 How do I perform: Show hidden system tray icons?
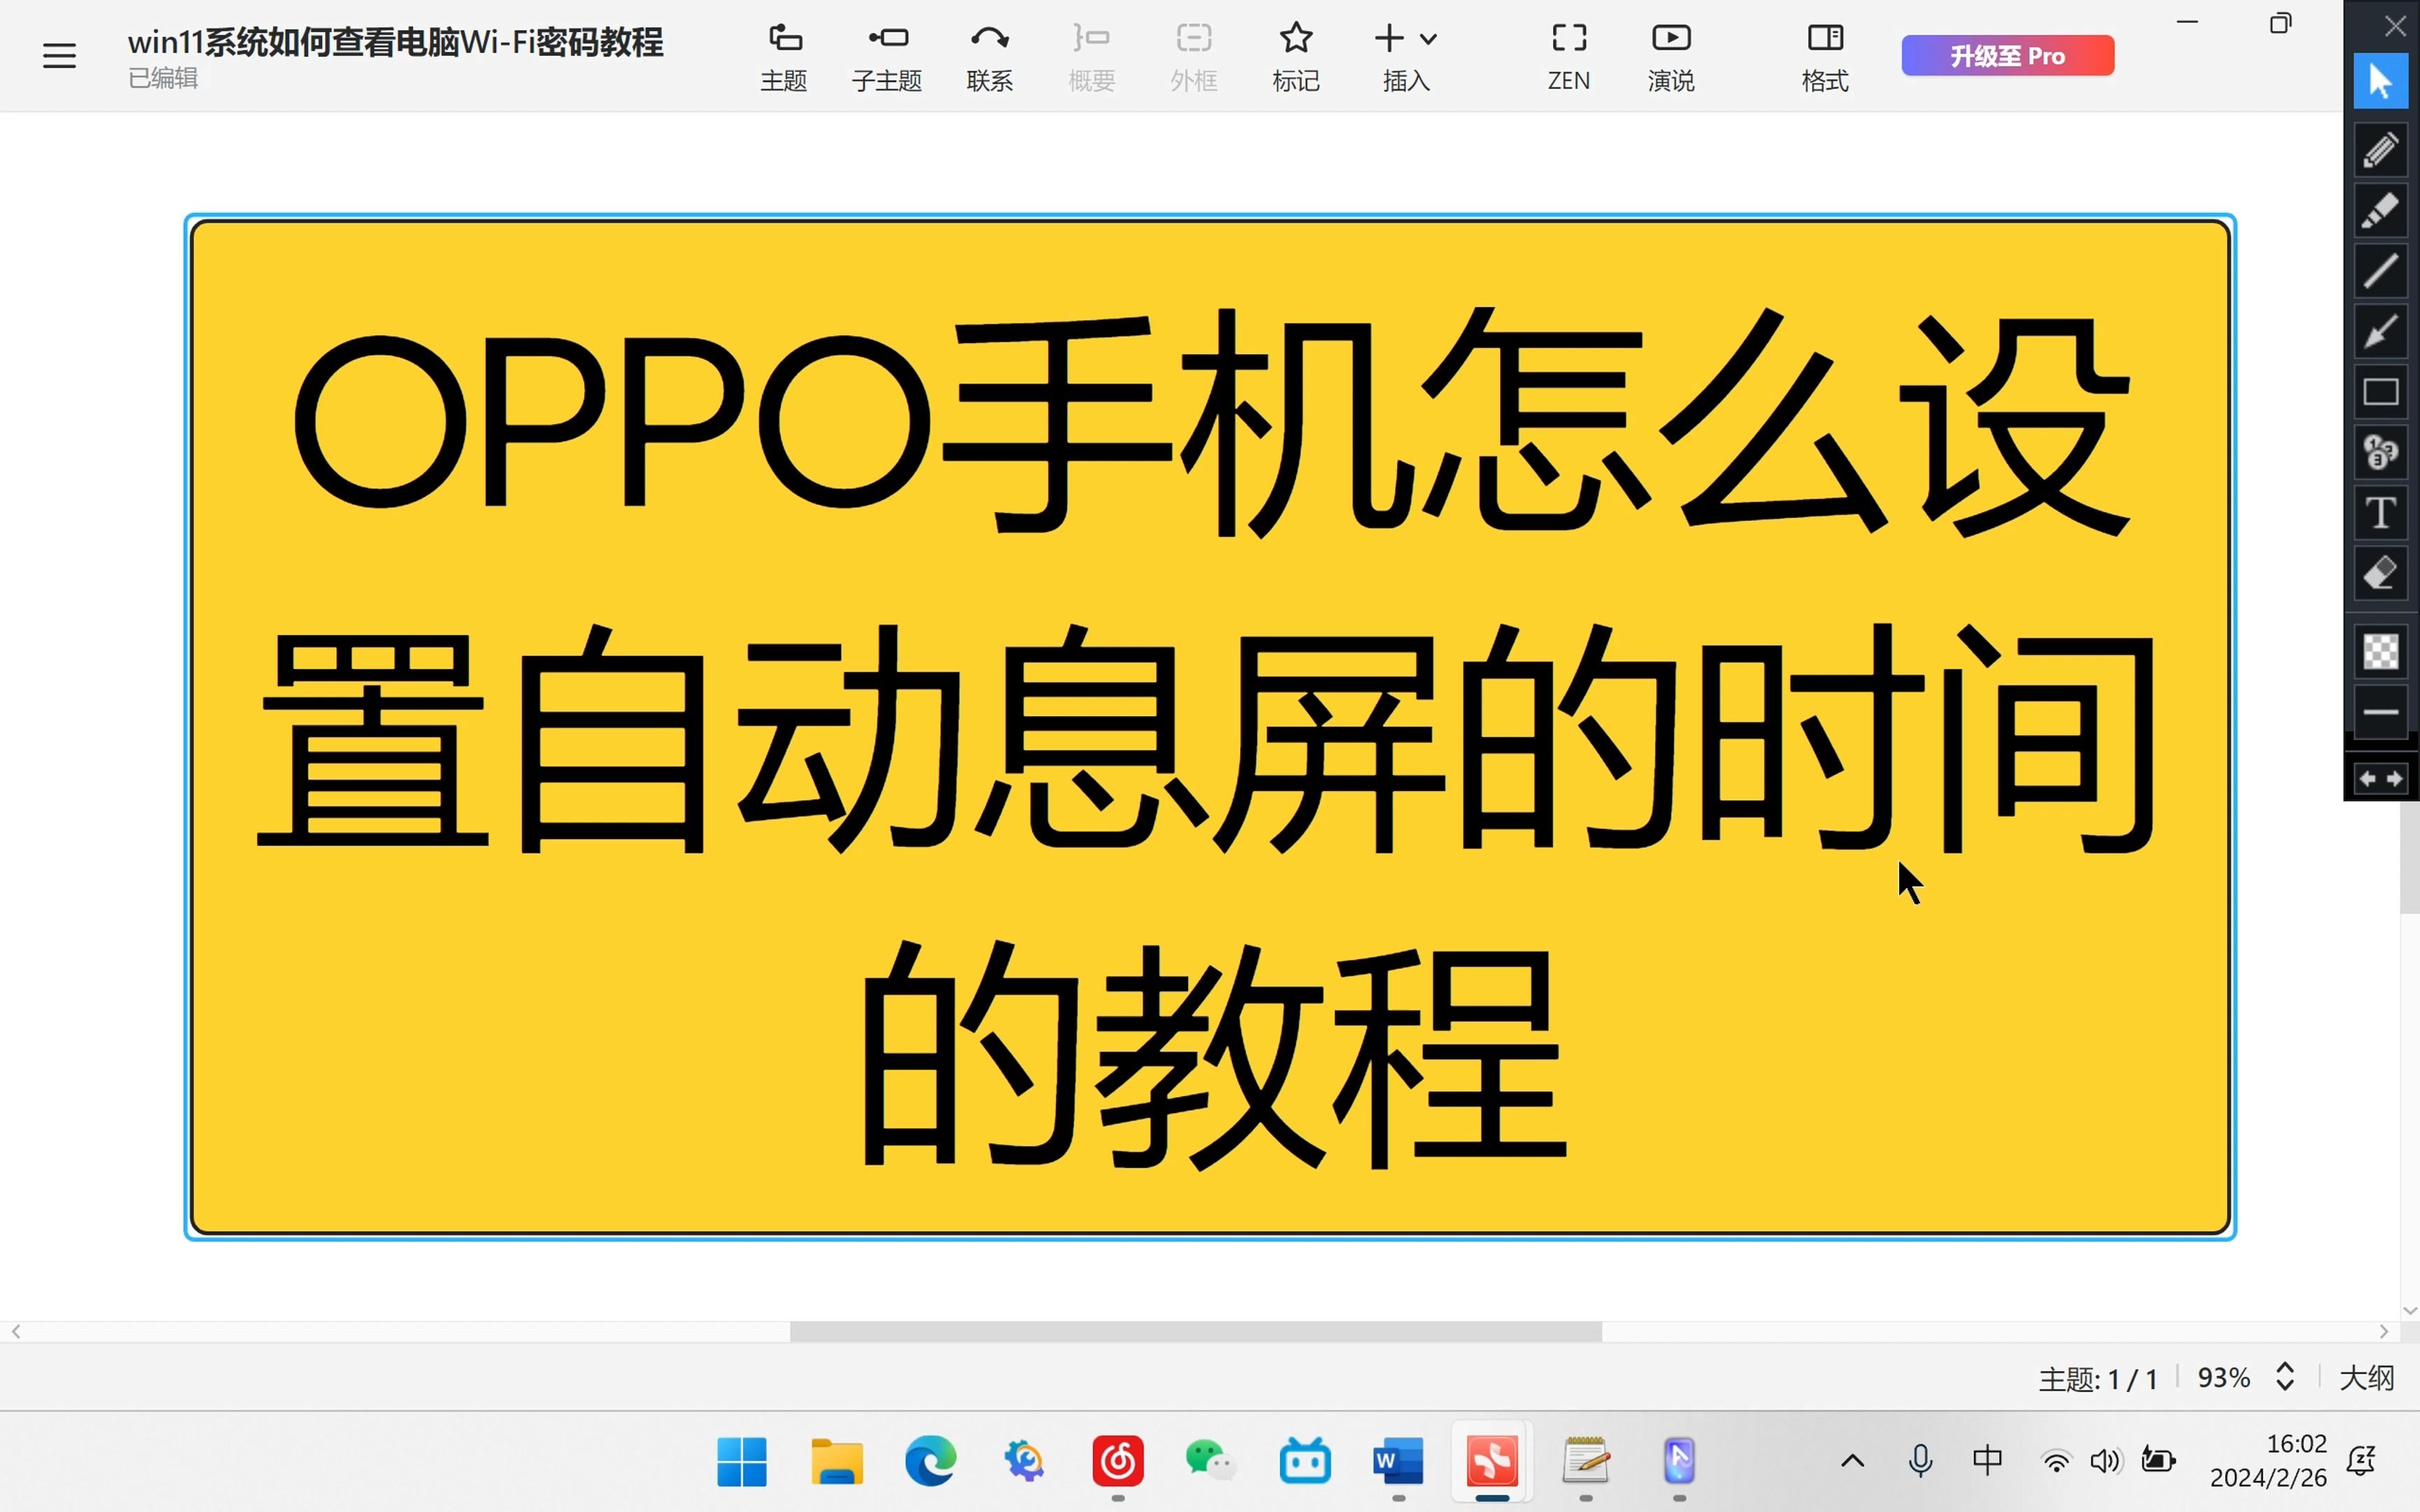[x=1852, y=1461]
